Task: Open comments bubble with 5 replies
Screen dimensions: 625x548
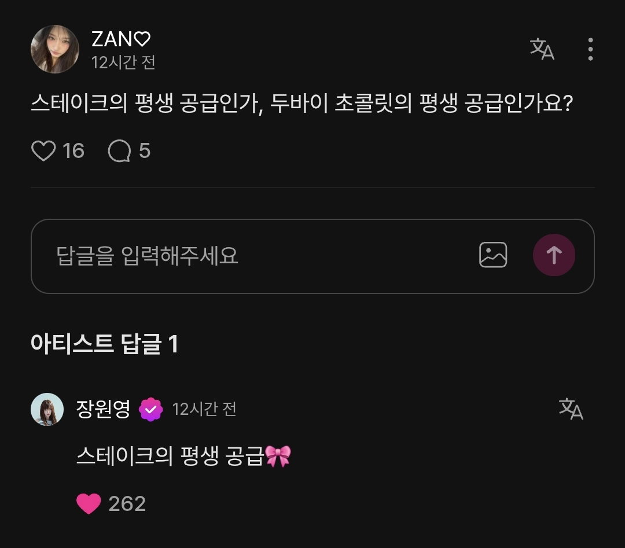Action: tap(120, 151)
